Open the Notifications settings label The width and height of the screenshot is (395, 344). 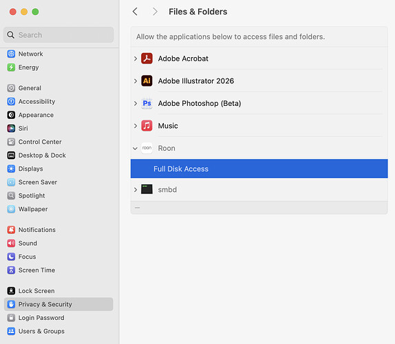[x=37, y=230]
